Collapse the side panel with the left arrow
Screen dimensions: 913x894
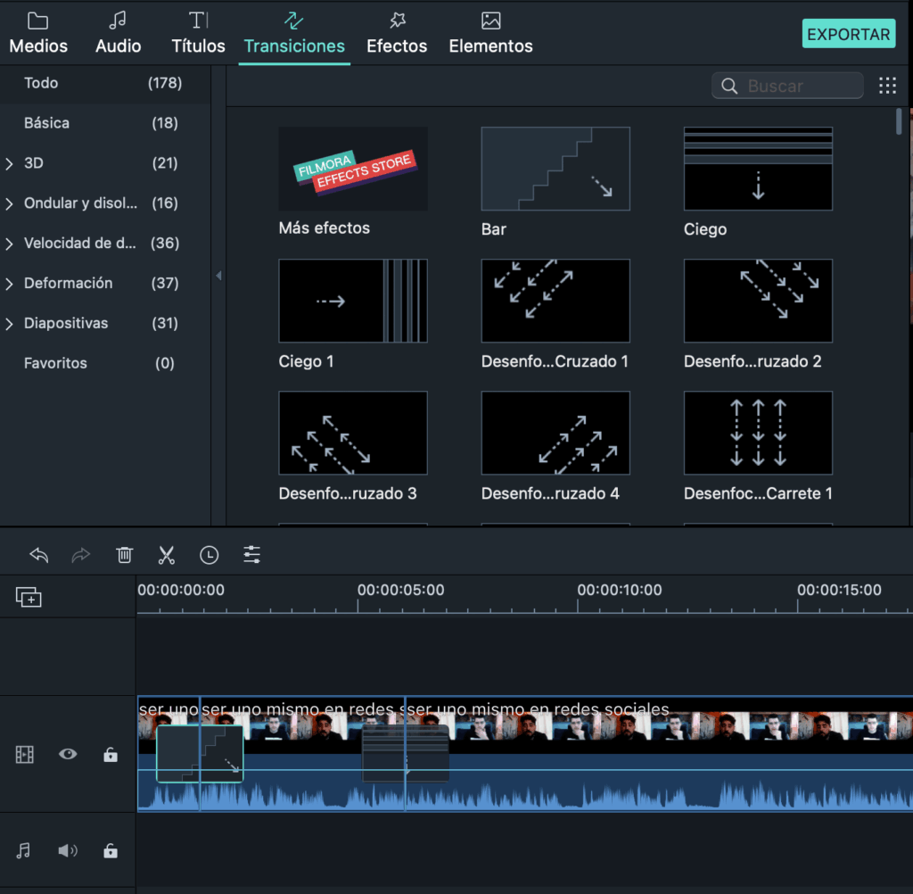click(218, 276)
